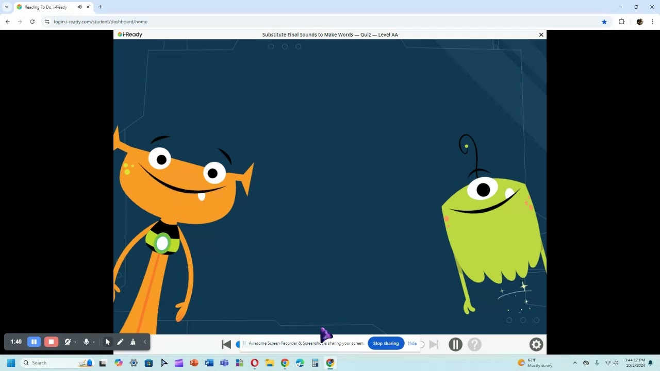
Task: Go back in the browser
Action: pos(8,22)
